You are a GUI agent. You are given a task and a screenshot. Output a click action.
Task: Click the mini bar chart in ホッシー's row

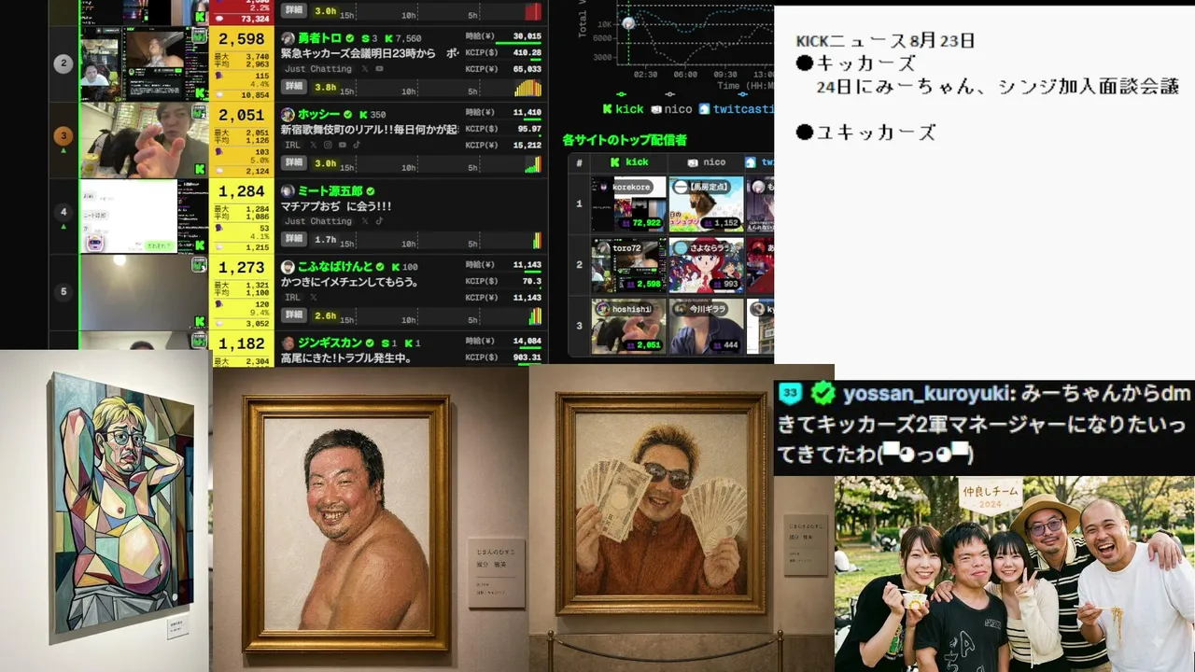pos(532,164)
